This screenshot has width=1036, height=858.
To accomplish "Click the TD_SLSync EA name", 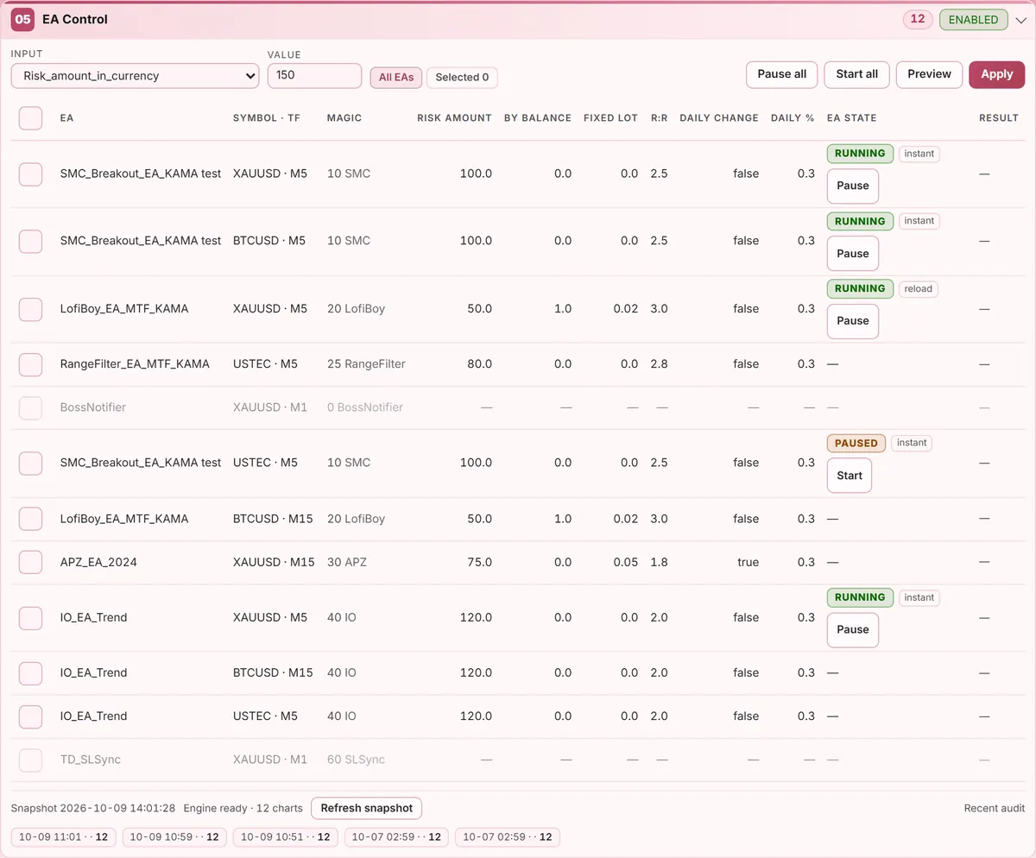I will (91, 760).
